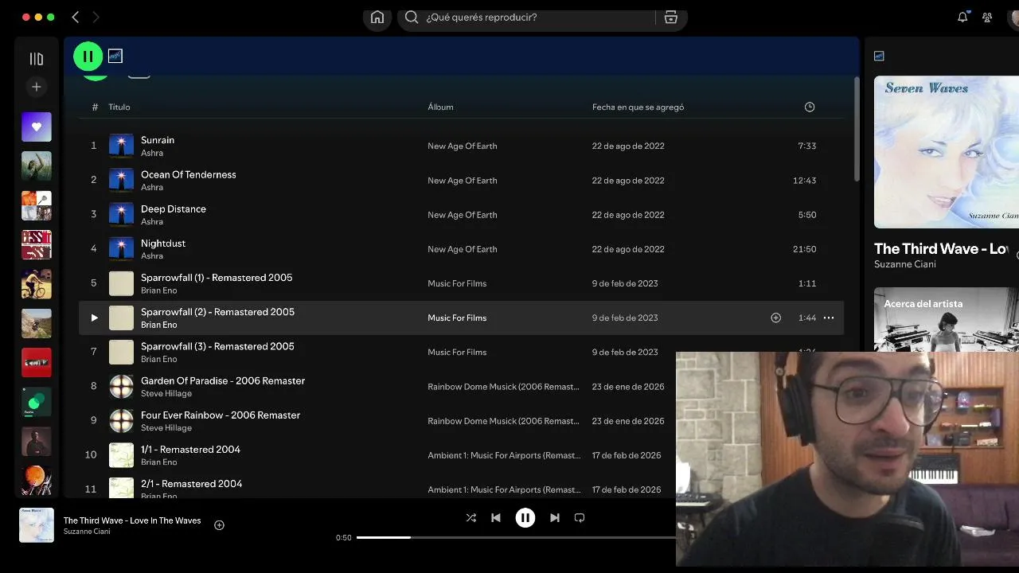The height and width of the screenshot is (573, 1019).
Task: Open Ambient 1: Music For Airports for 1/1
Action: (504, 454)
